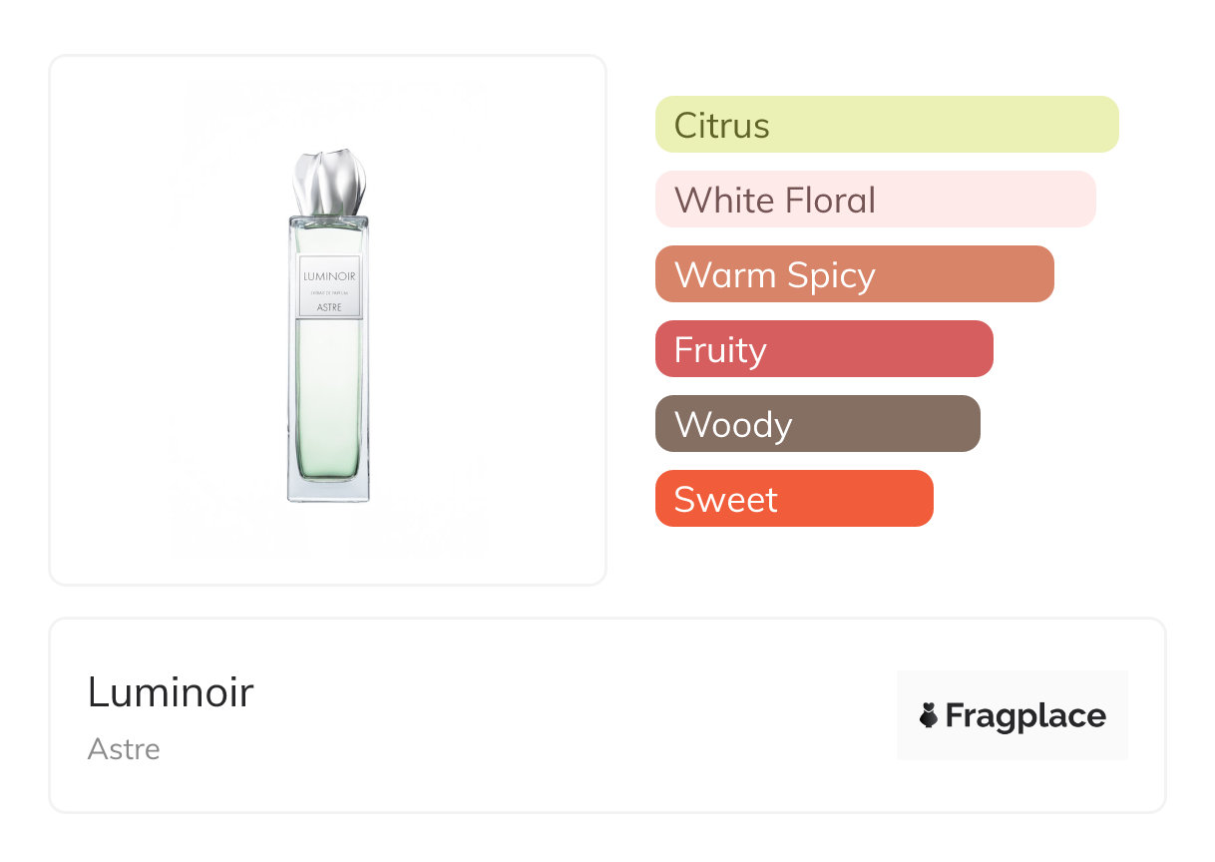Image resolution: width=1215 pixels, height=862 pixels.
Task: Click the LUMINOIR text on the bottle label
Action: pyautogui.click(x=329, y=275)
